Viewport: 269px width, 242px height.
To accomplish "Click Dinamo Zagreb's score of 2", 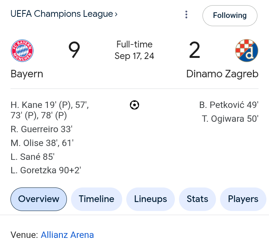I will coord(195,50).
